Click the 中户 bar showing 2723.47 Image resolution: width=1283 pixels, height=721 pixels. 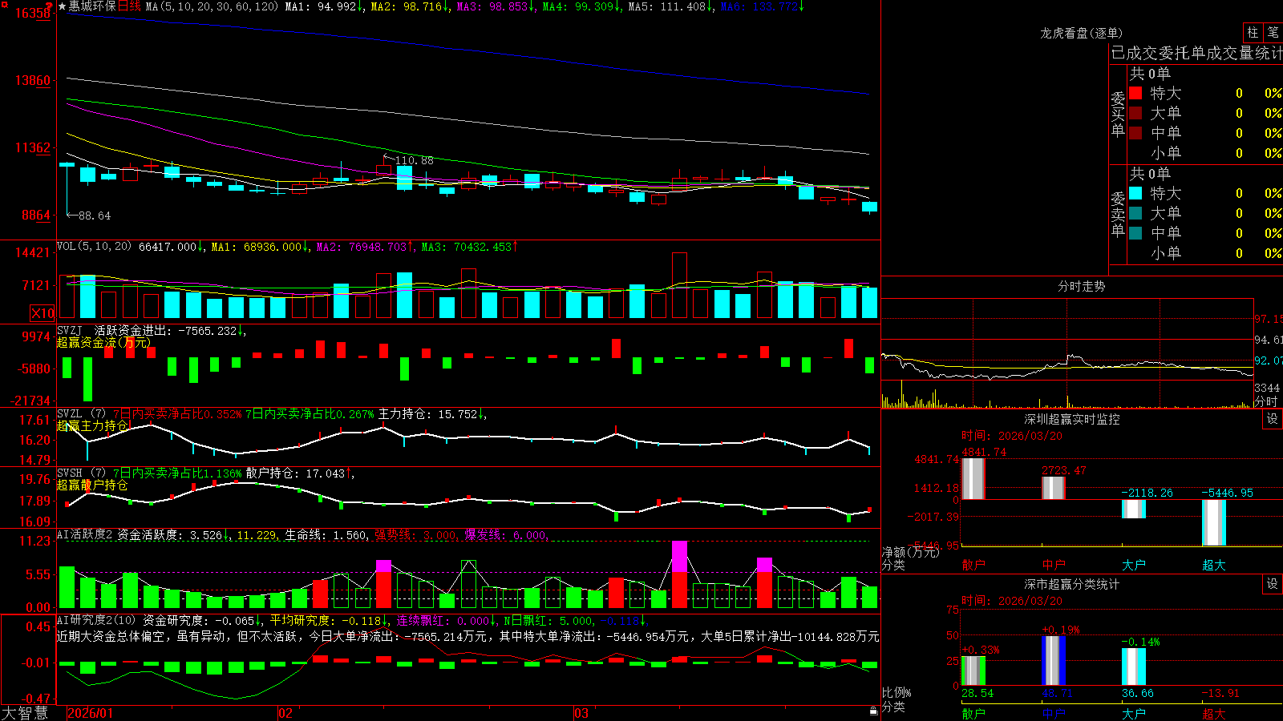coord(1054,488)
